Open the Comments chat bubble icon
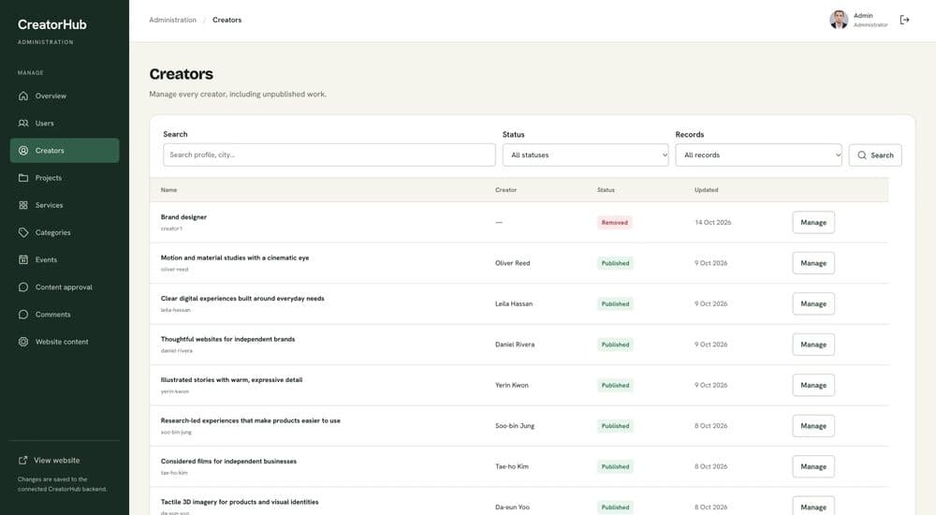 coord(23,315)
